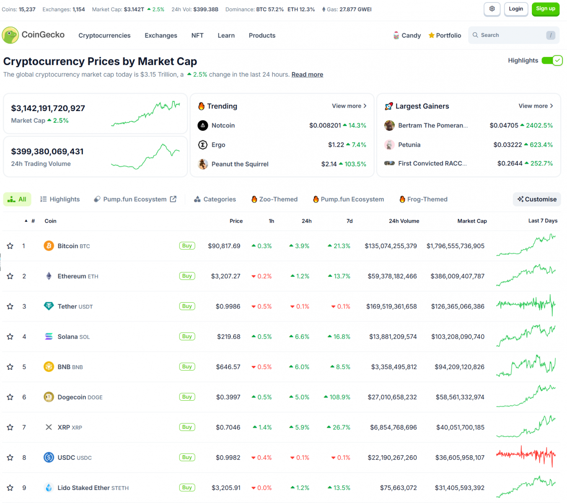Viewport: 567px width, 503px height.
Task: Open external Pump.fun Ecosystem link with arrow icon
Action: [135, 199]
